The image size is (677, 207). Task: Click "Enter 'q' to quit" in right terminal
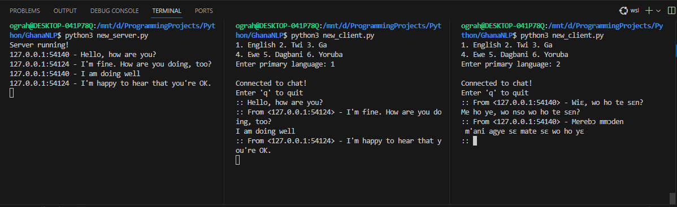(495, 93)
